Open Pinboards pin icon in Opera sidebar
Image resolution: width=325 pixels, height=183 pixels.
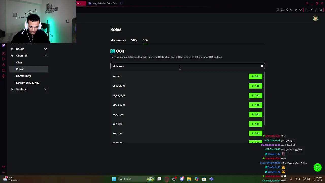pyautogui.click(x=3, y=59)
